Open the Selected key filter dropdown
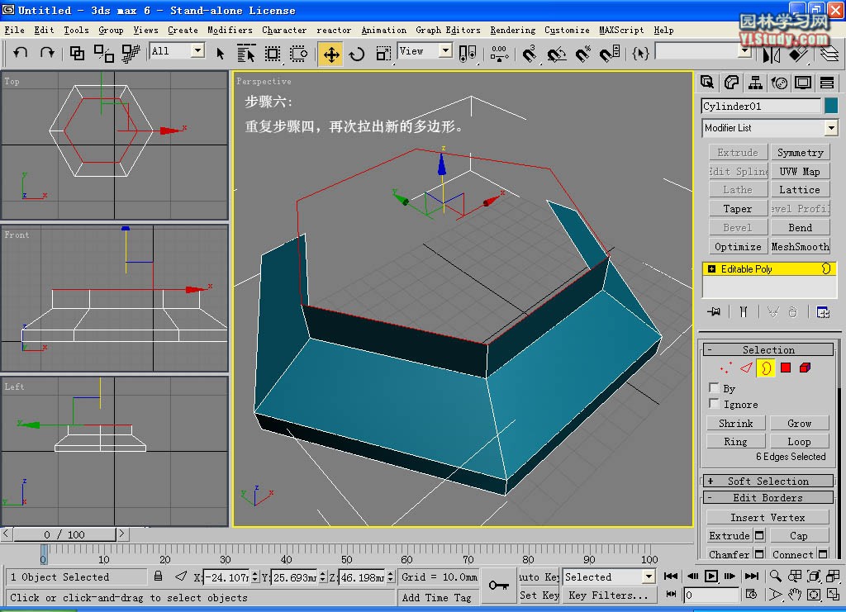The width and height of the screenshot is (846, 612). [x=649, y=577]
